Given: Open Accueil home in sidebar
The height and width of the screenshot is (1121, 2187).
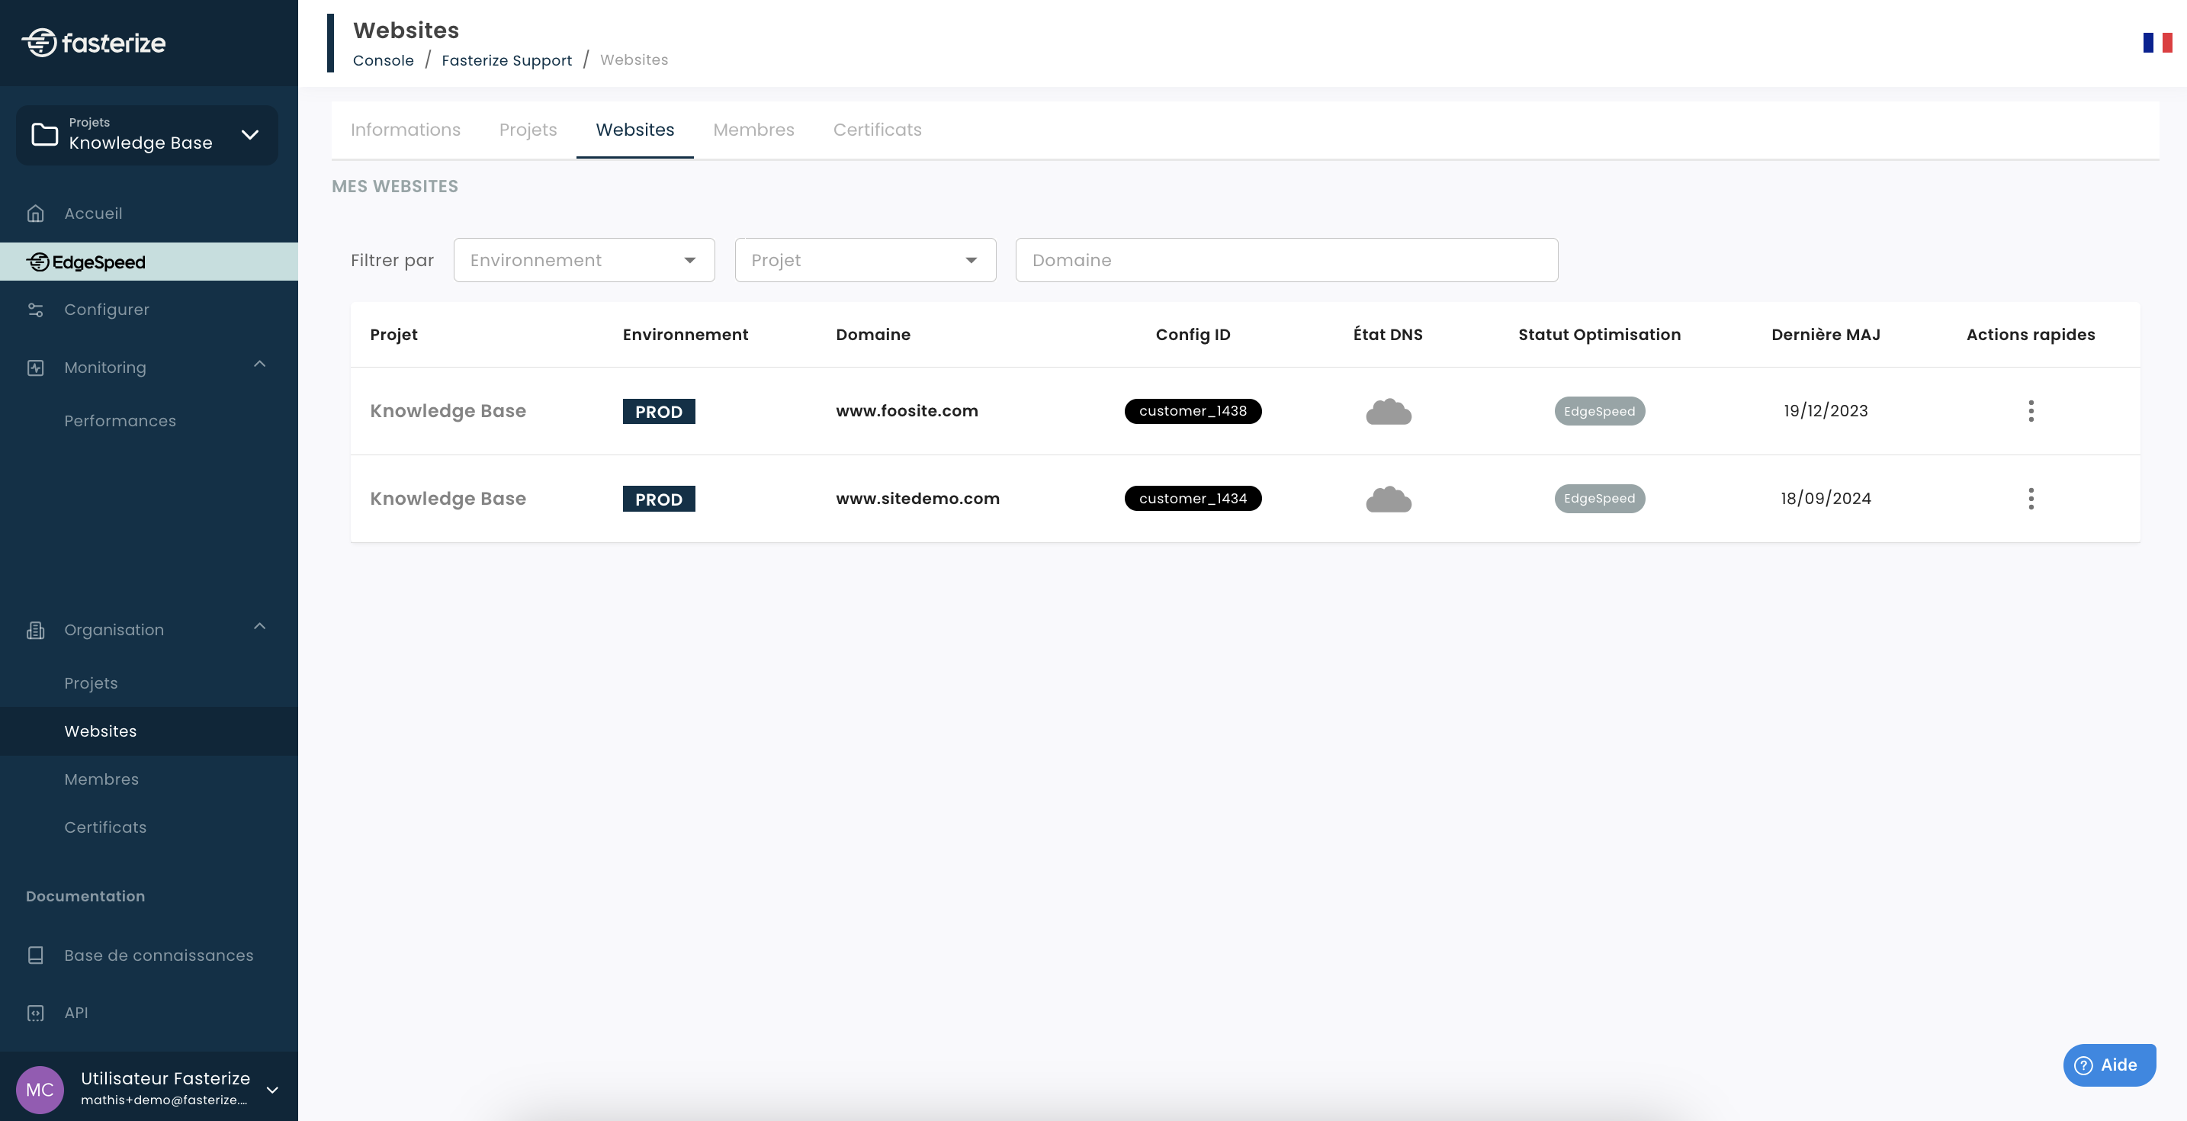Looking at the screenshot, I should click(92, 214).
